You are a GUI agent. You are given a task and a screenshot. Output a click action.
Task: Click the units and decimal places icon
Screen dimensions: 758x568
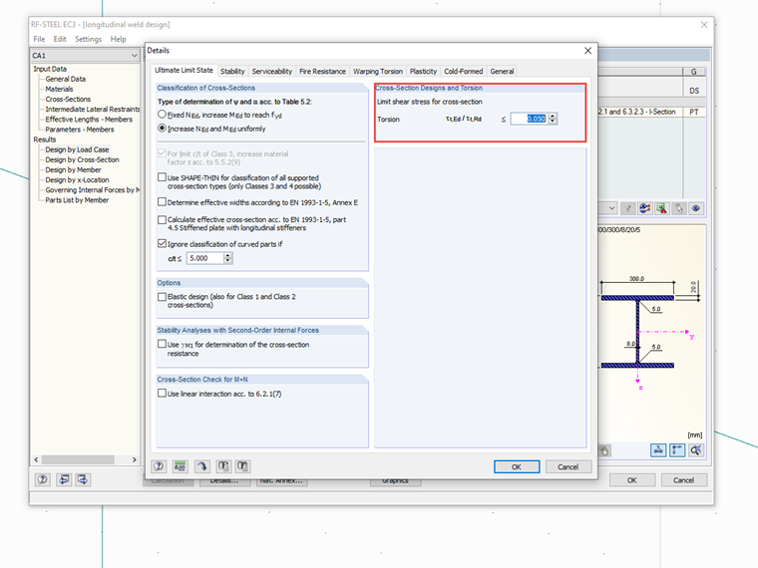point(180,466)
